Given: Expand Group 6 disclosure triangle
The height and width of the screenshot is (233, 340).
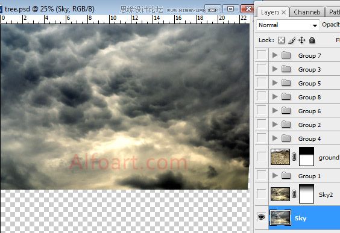Looking at the screenshot, I should coord(275,110).
